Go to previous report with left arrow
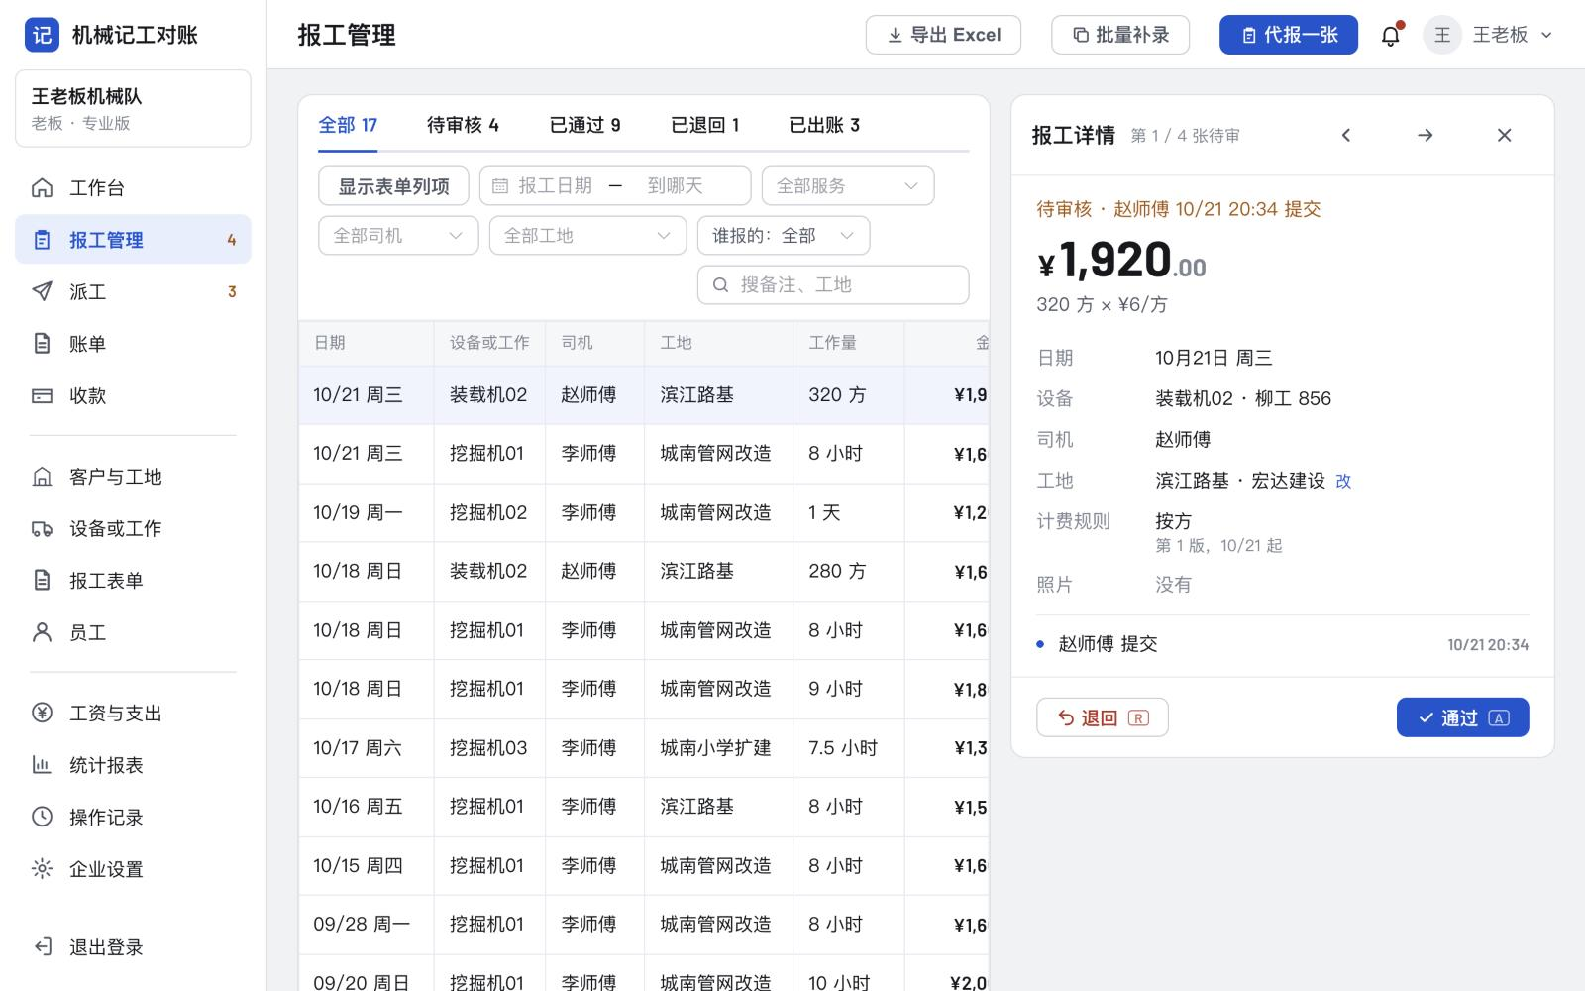Viewport: 1585px width, 991px height. 1346,135
